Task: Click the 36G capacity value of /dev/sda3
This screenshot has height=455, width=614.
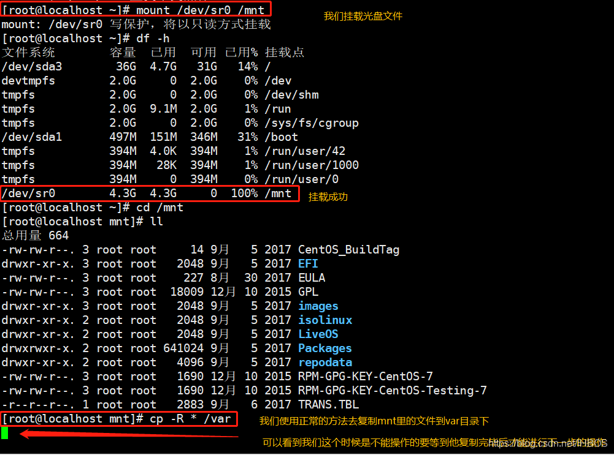Action: coord(126,67)
